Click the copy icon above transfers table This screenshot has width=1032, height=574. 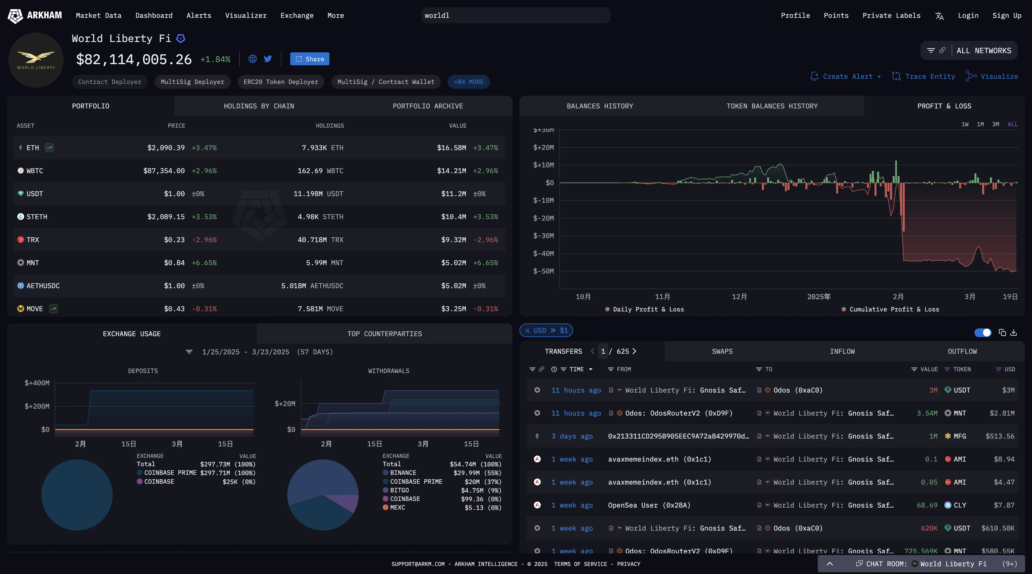click(1002, 332)
